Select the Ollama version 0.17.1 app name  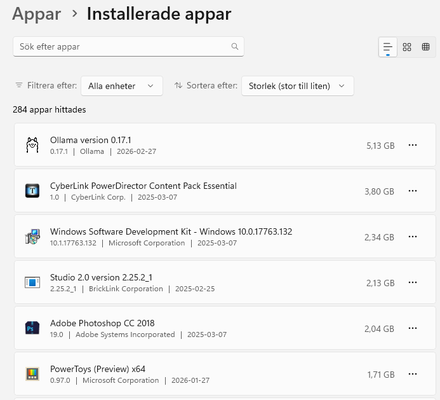90,140
